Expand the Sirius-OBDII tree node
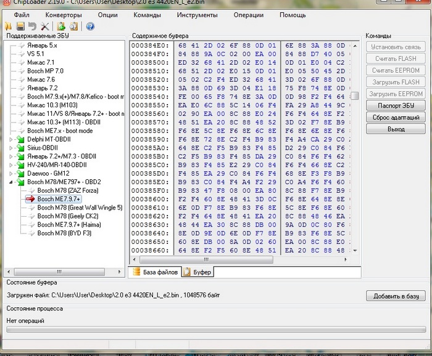The image size is (432, 356). (x=12, y=148)
